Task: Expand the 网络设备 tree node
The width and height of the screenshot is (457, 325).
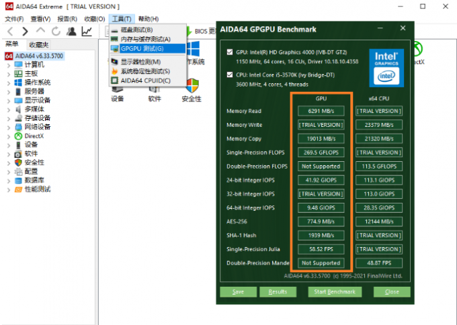Action: click(9, 128)
